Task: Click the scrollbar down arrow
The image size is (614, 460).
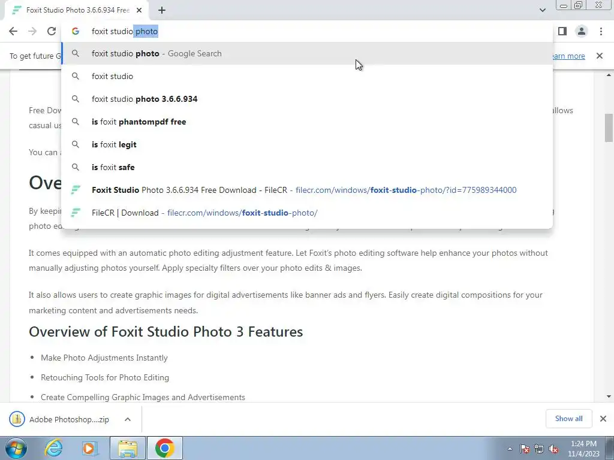Action: pos(609,397)
